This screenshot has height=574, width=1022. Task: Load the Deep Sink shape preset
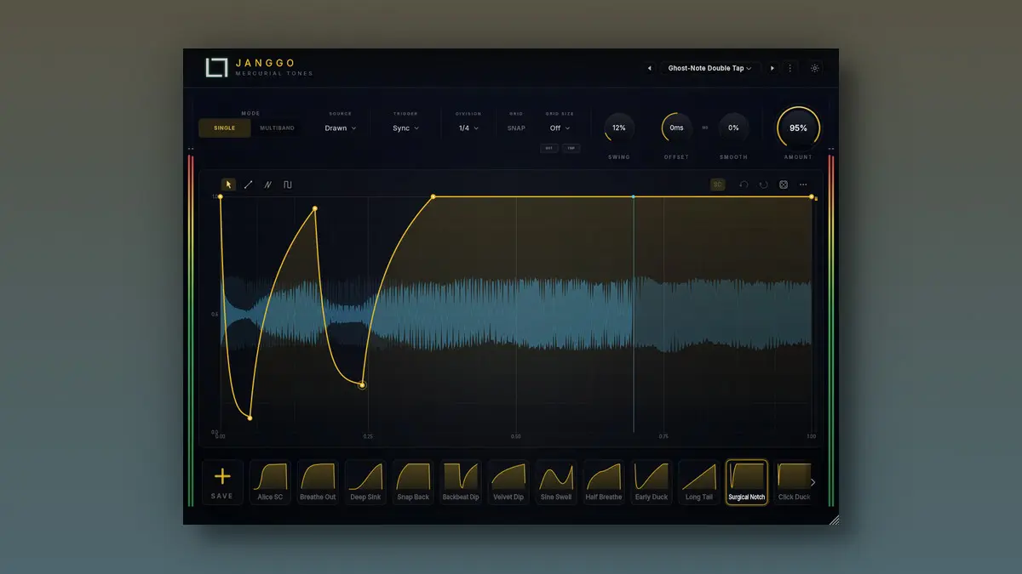(x=365, y=482)
